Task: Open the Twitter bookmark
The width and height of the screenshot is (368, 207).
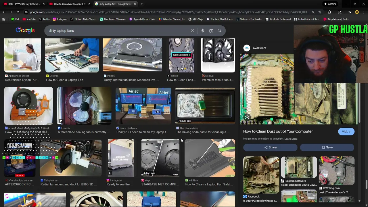Action: [x=44, y=19]
